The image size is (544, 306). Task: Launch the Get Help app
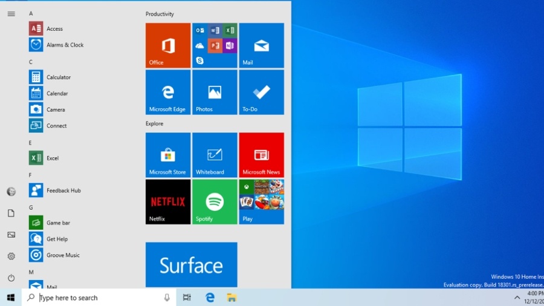pos(48,239)
